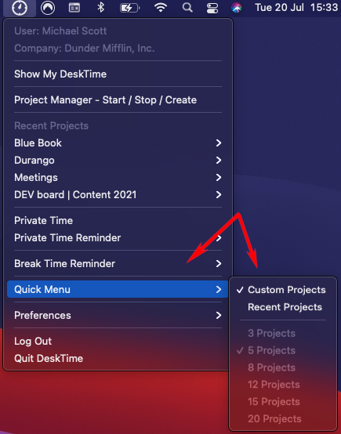
Task: Open the Bluetooth menu bar icon
Action: click(101, 8)
